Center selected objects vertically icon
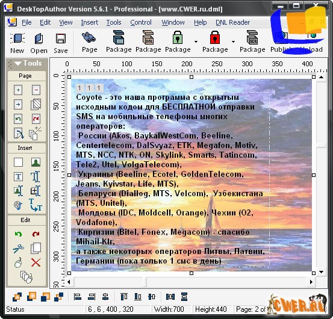The image size is (333, 319). point(152,297)
